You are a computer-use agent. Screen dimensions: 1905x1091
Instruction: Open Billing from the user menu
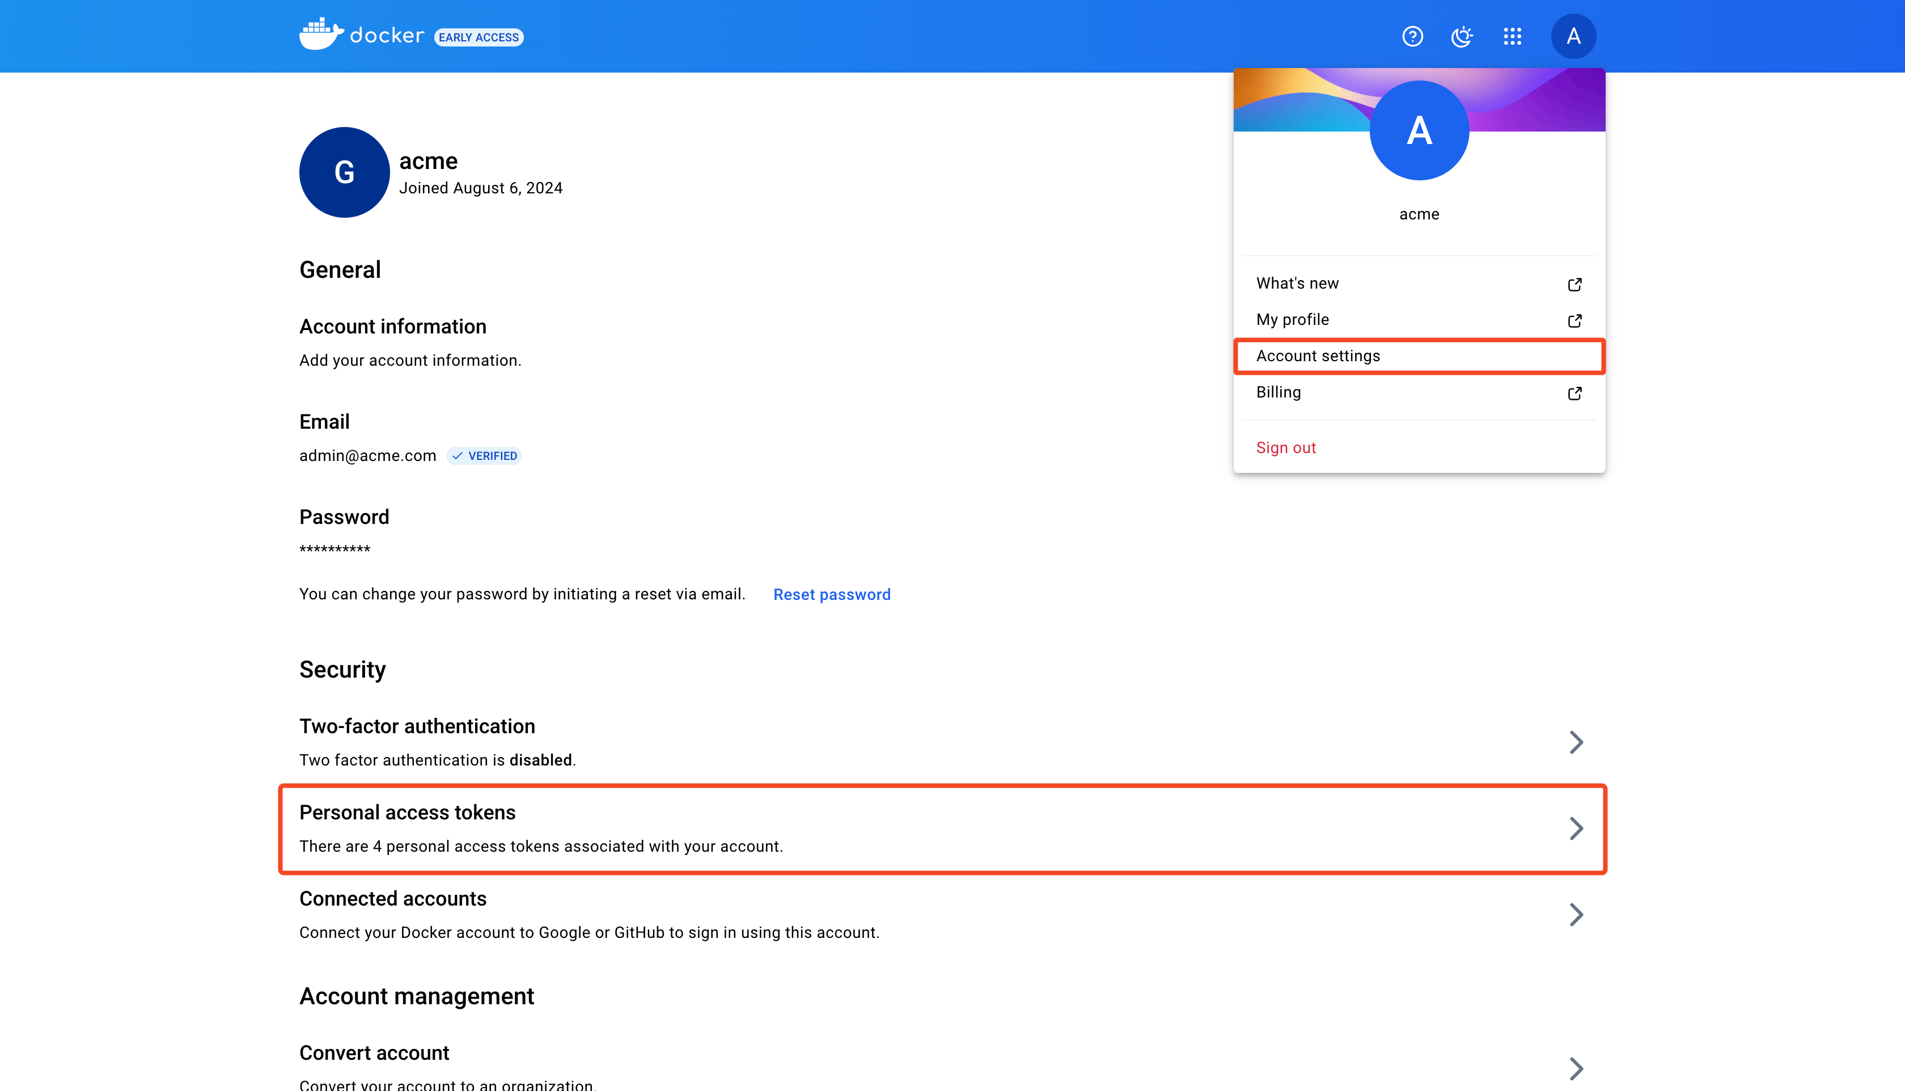[1419, 392]
